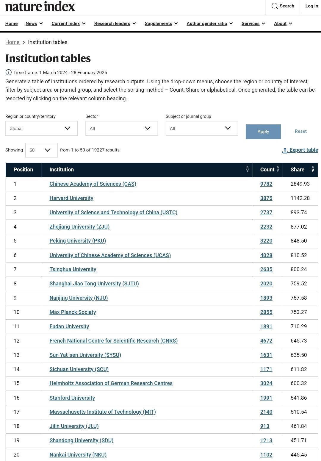Image resolution: width=321 pixels, height=461 pixels.
Task: Open the Sector dropdown
Action: (x=121, y=128)
